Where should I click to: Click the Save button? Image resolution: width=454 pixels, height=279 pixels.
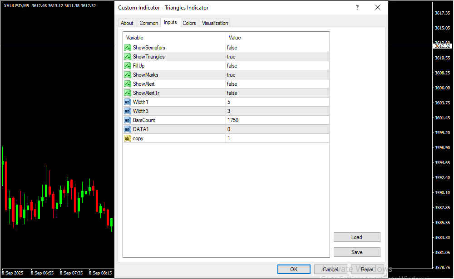[357, 252]
